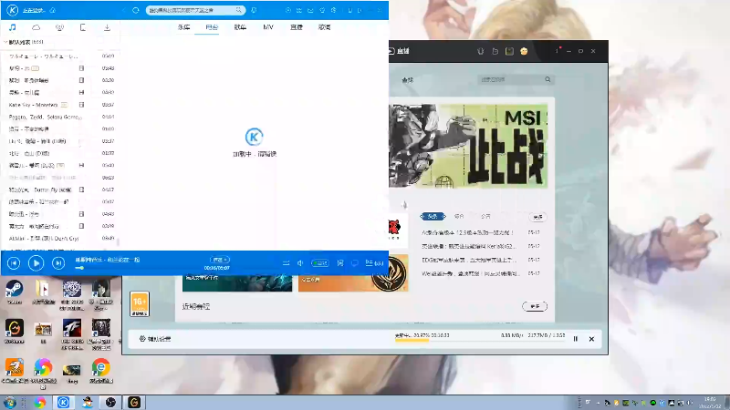
Task: Select the Butter-Fly song row
Action: point(60,190)
